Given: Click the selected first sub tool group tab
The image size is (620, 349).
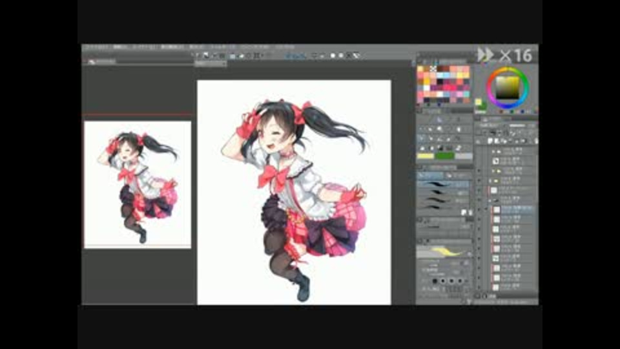Looking at the screenshot, I should pyautogui.click(x=431, y=175).
